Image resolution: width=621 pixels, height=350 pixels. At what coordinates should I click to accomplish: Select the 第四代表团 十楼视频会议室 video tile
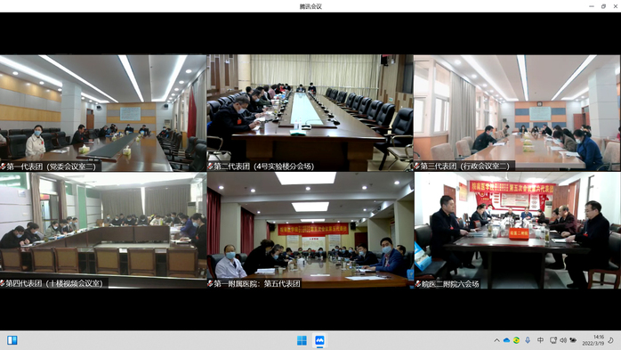coord(103,231)
